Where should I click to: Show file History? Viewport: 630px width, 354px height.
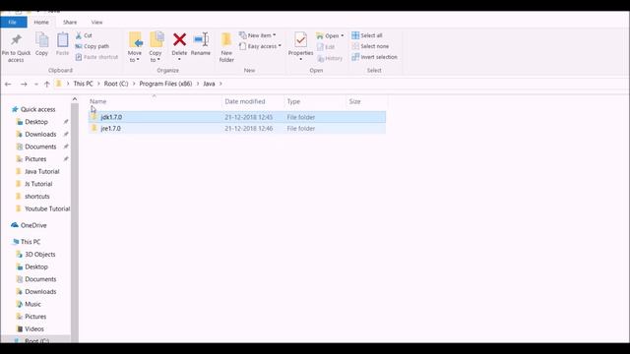click(x=330, y=59)
